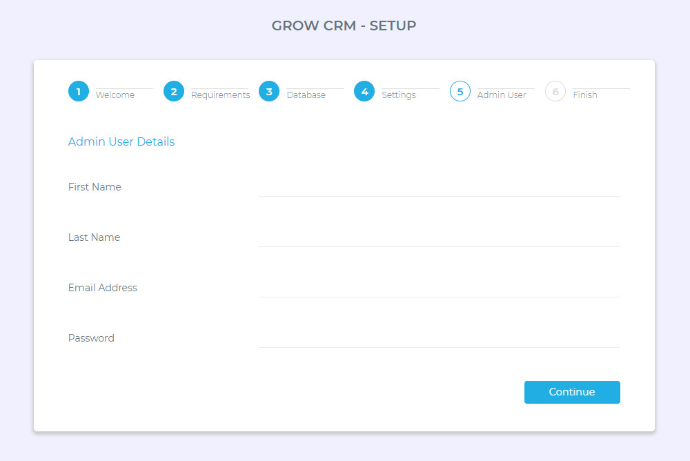Click the Continue button
690x461 pixels.
(x=572, y=392)
